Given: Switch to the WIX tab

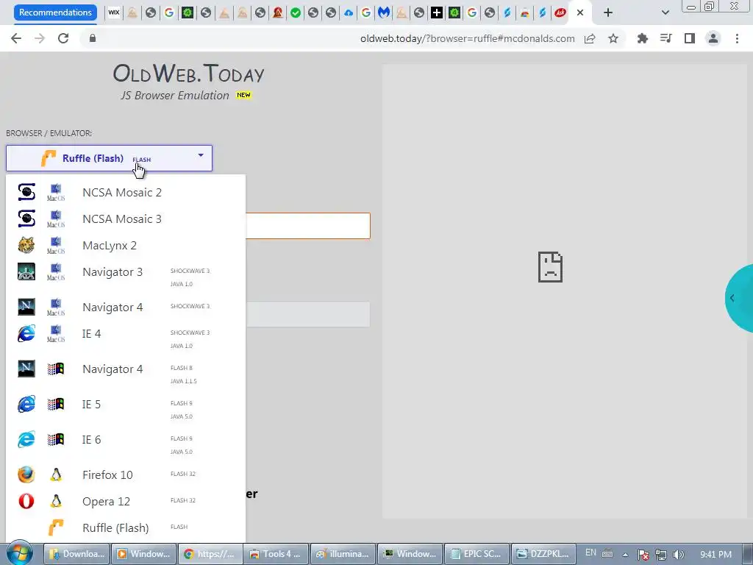Looking at the screenshot, I should 114,13.
